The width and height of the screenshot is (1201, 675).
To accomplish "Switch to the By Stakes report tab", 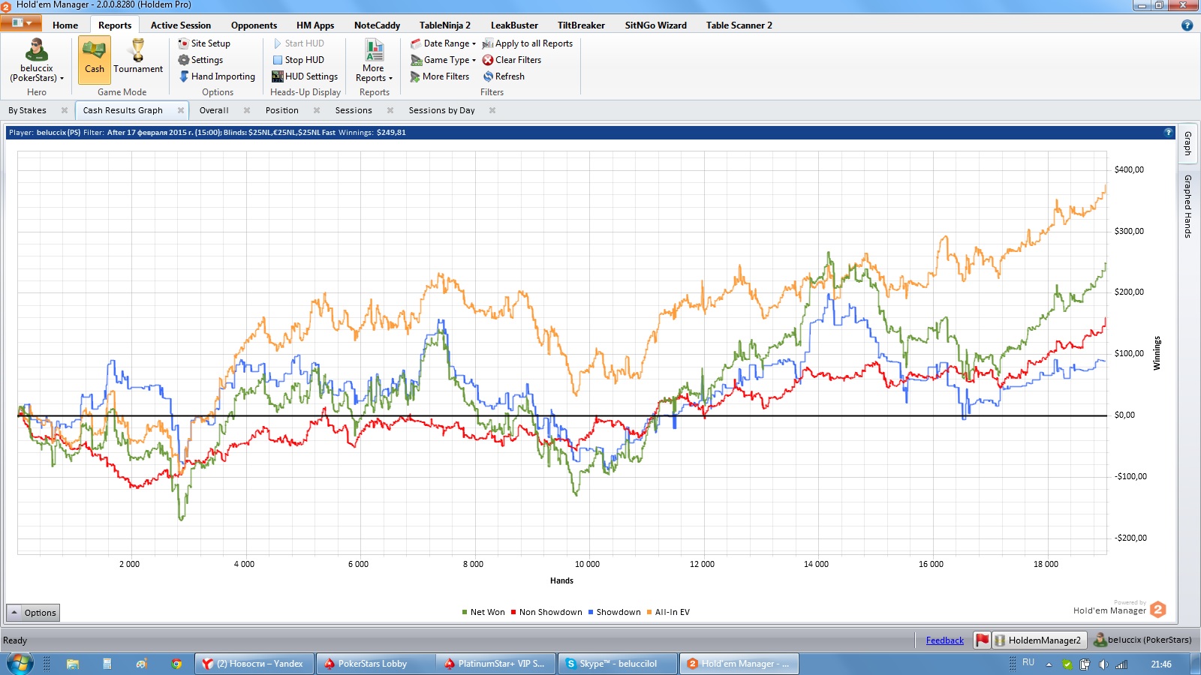I will (27, 110).
